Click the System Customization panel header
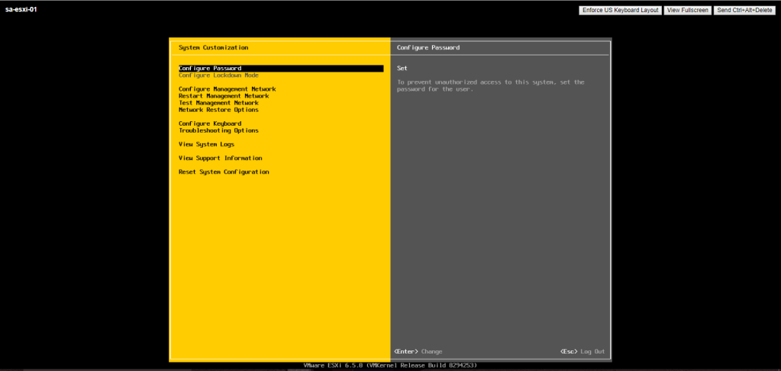This screenshot has height=371, width=781. [213, 47]
